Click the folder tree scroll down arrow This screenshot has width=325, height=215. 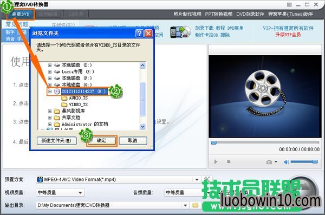point(143,126)
